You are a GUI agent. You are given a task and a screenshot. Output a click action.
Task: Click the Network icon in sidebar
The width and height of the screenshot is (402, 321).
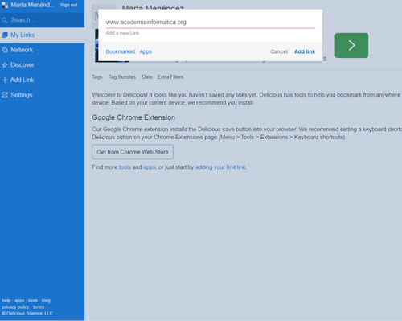click(x=5, y=50)
